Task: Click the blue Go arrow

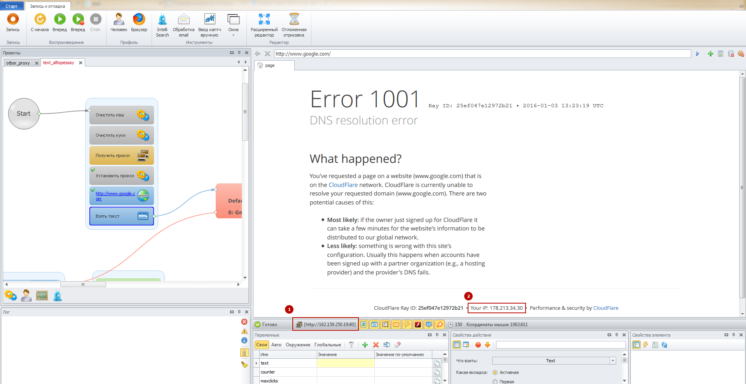Action: click(x=697, y=54)
